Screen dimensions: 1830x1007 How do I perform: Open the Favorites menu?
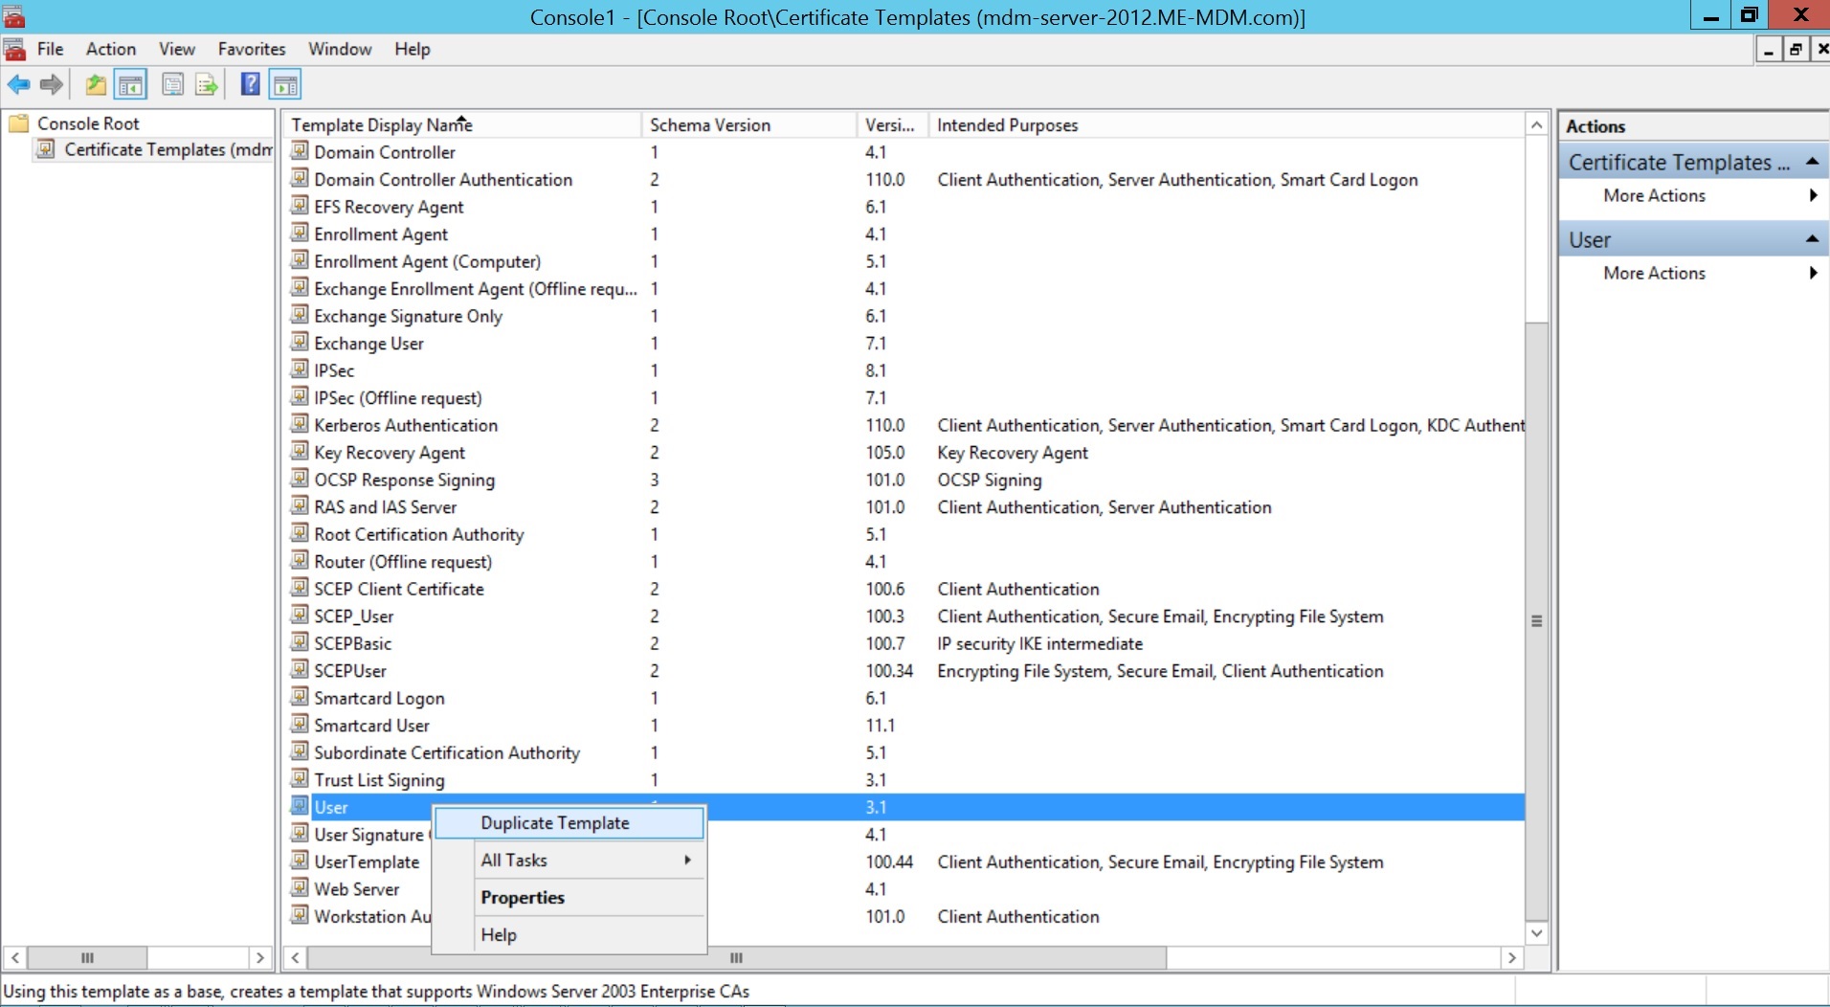(251, 49)
